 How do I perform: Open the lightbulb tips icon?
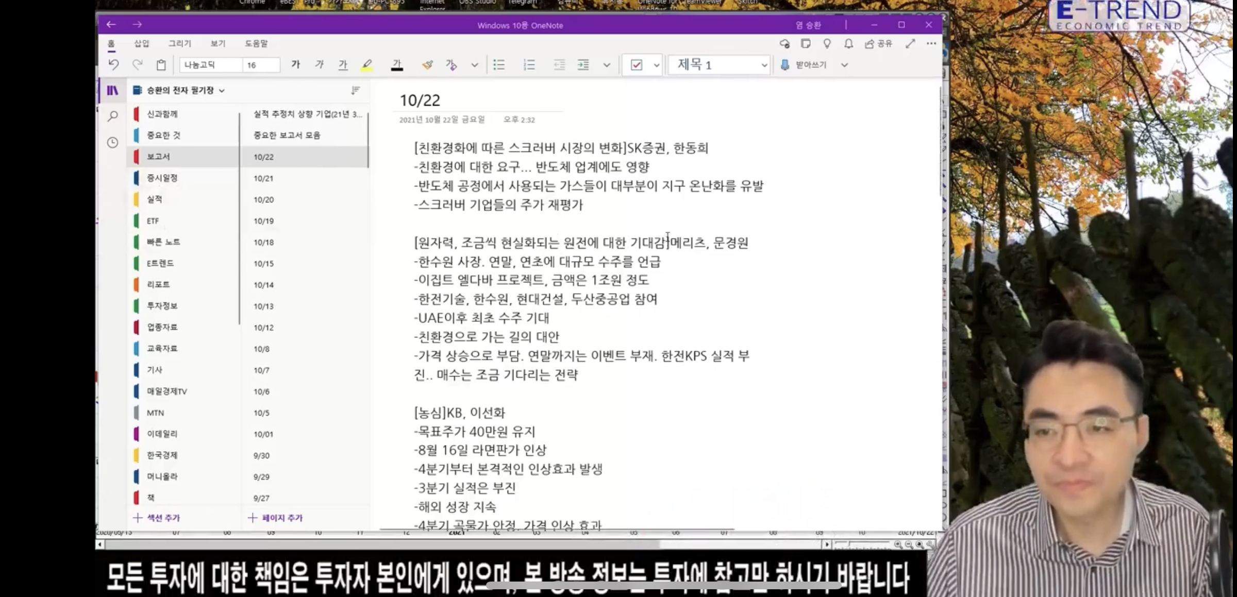click(x=827, y=44)
